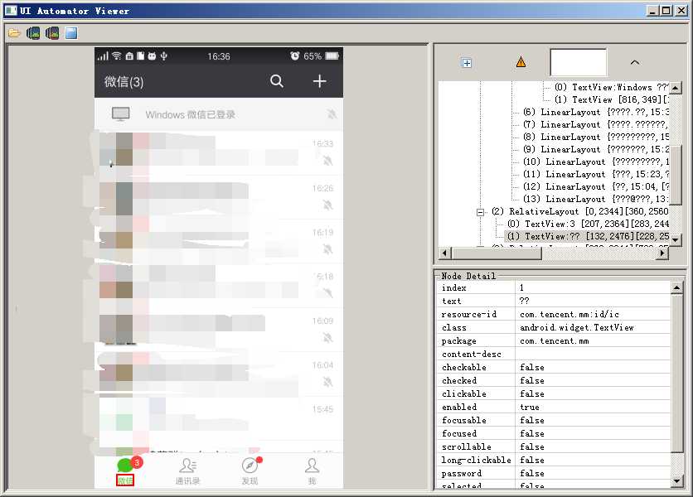
Task: Save the screenshot with the blue disk icon
Action: pos(71,33)
